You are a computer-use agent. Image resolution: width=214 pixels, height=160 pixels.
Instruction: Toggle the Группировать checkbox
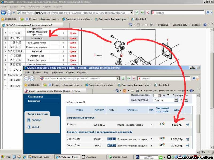point(168,95)
